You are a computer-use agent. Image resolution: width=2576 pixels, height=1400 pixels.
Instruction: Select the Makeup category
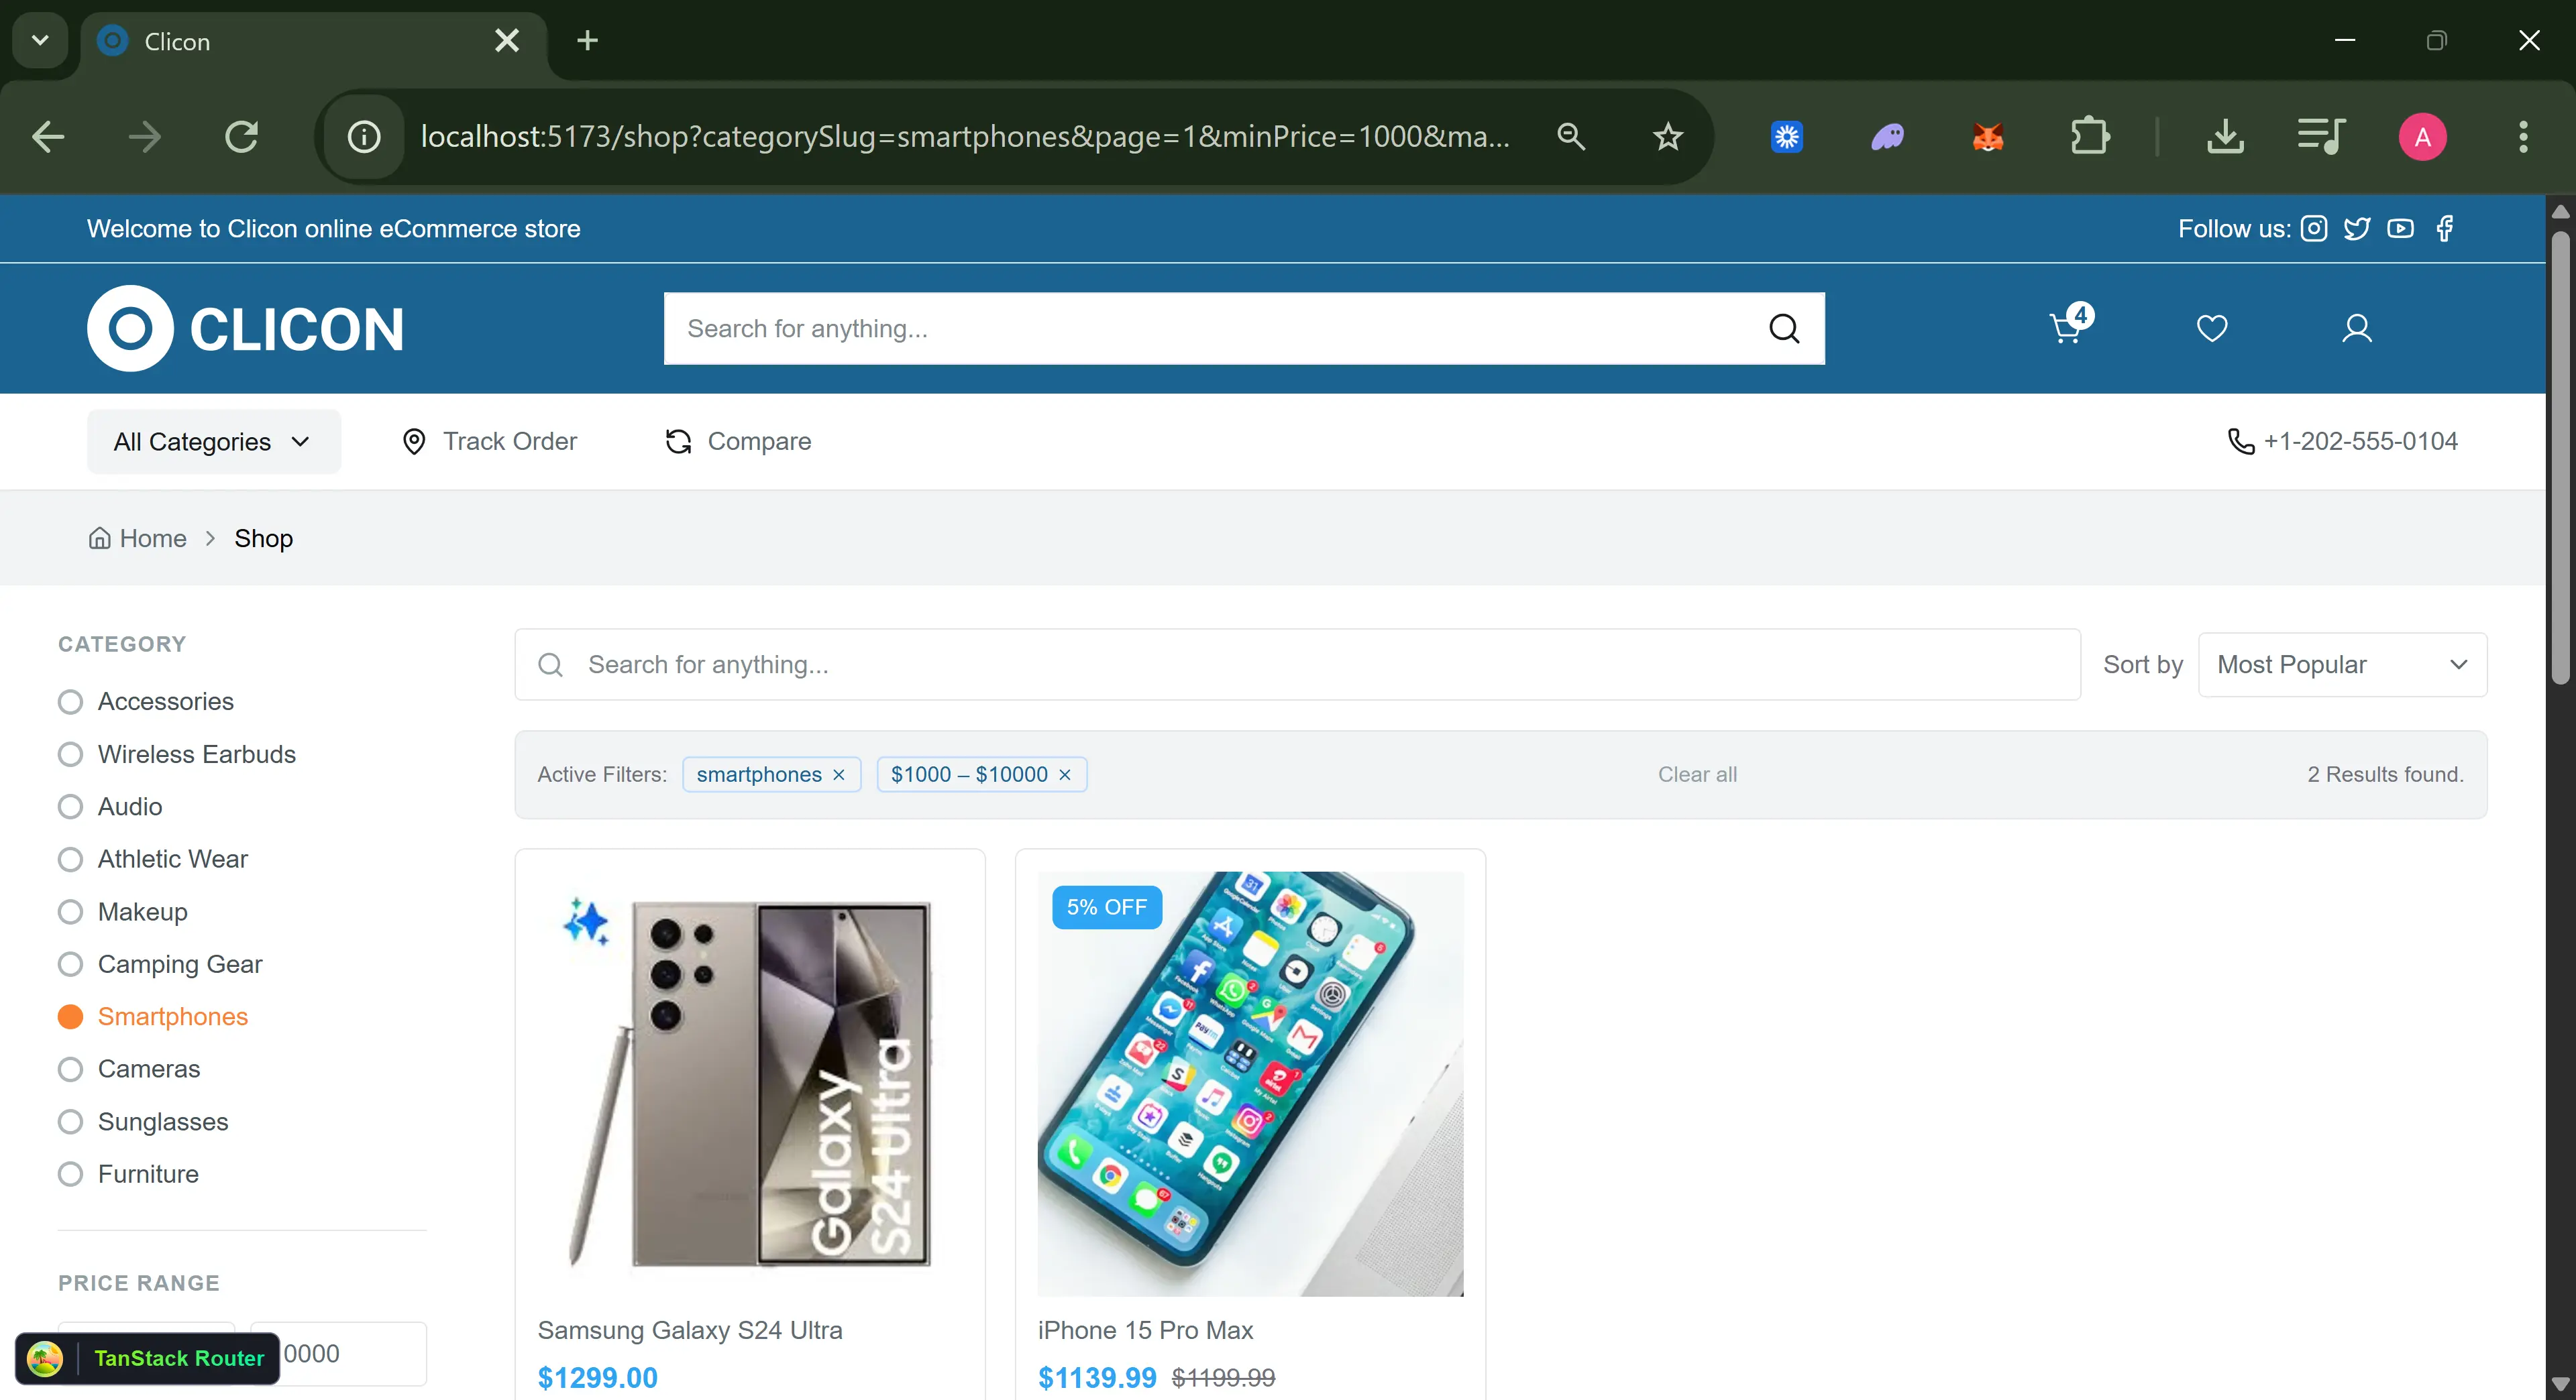[123, 911]
